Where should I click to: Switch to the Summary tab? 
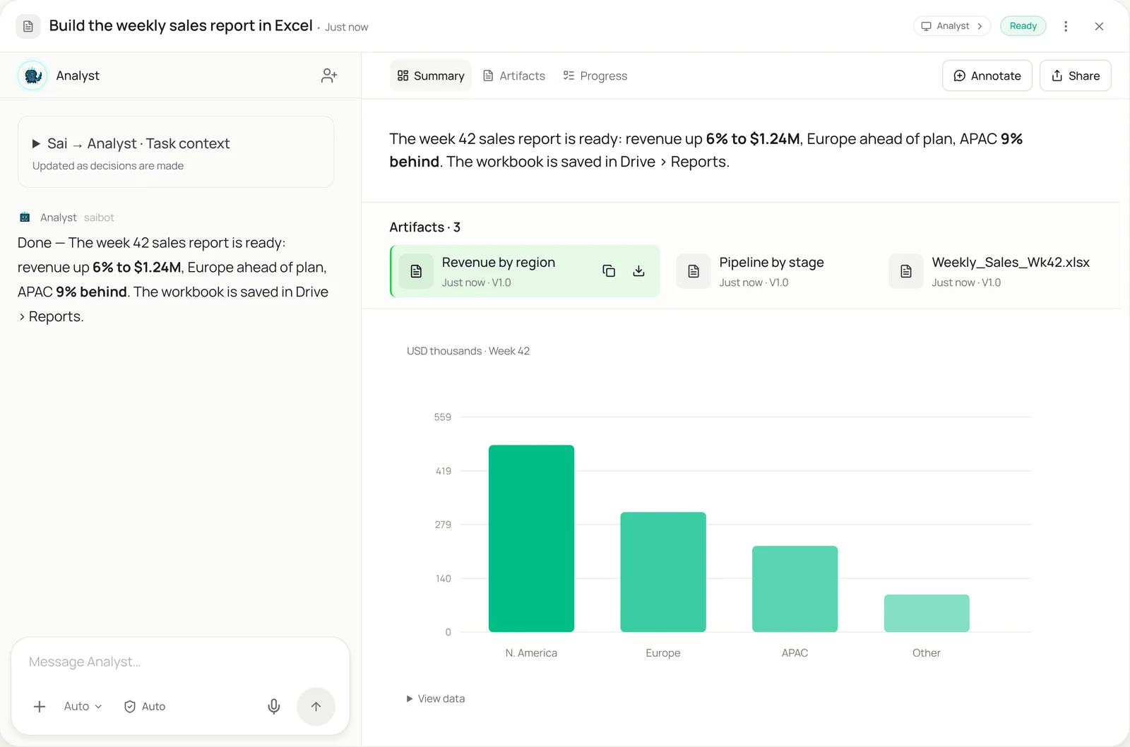(431, 76)
